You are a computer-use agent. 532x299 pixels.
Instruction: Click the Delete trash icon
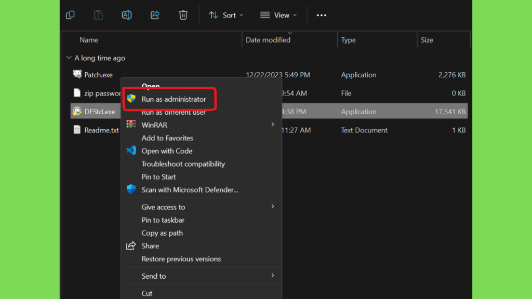183,15
